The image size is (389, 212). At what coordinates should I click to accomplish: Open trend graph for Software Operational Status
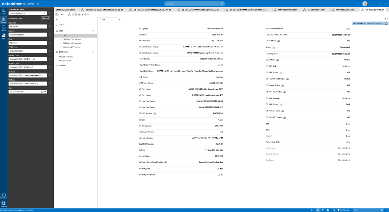(165, 162)
